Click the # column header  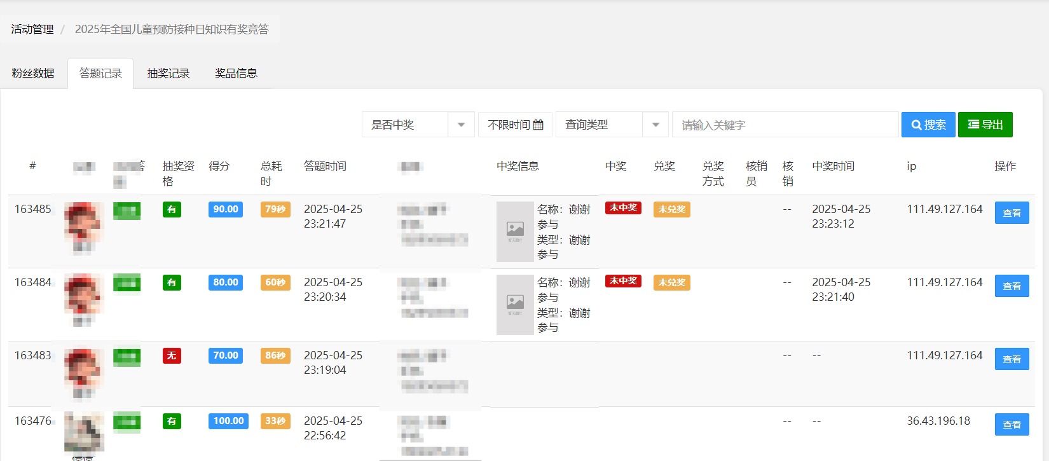click(x=32, y=166)
